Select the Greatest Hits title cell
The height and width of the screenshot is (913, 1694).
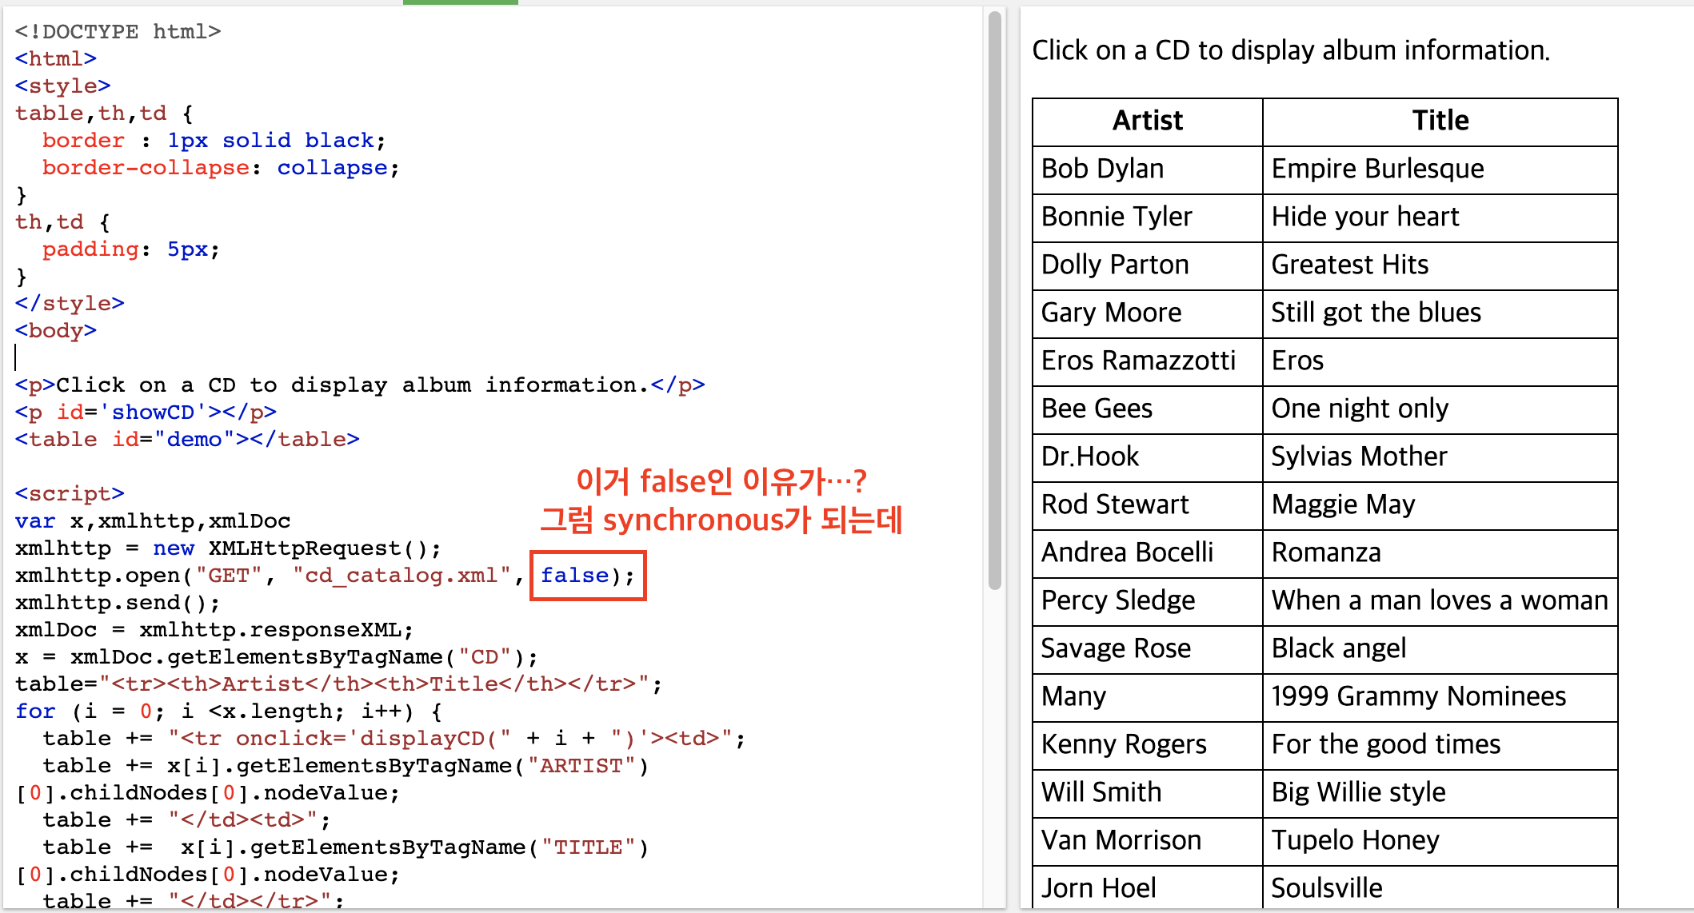(x=1349, y=265)
